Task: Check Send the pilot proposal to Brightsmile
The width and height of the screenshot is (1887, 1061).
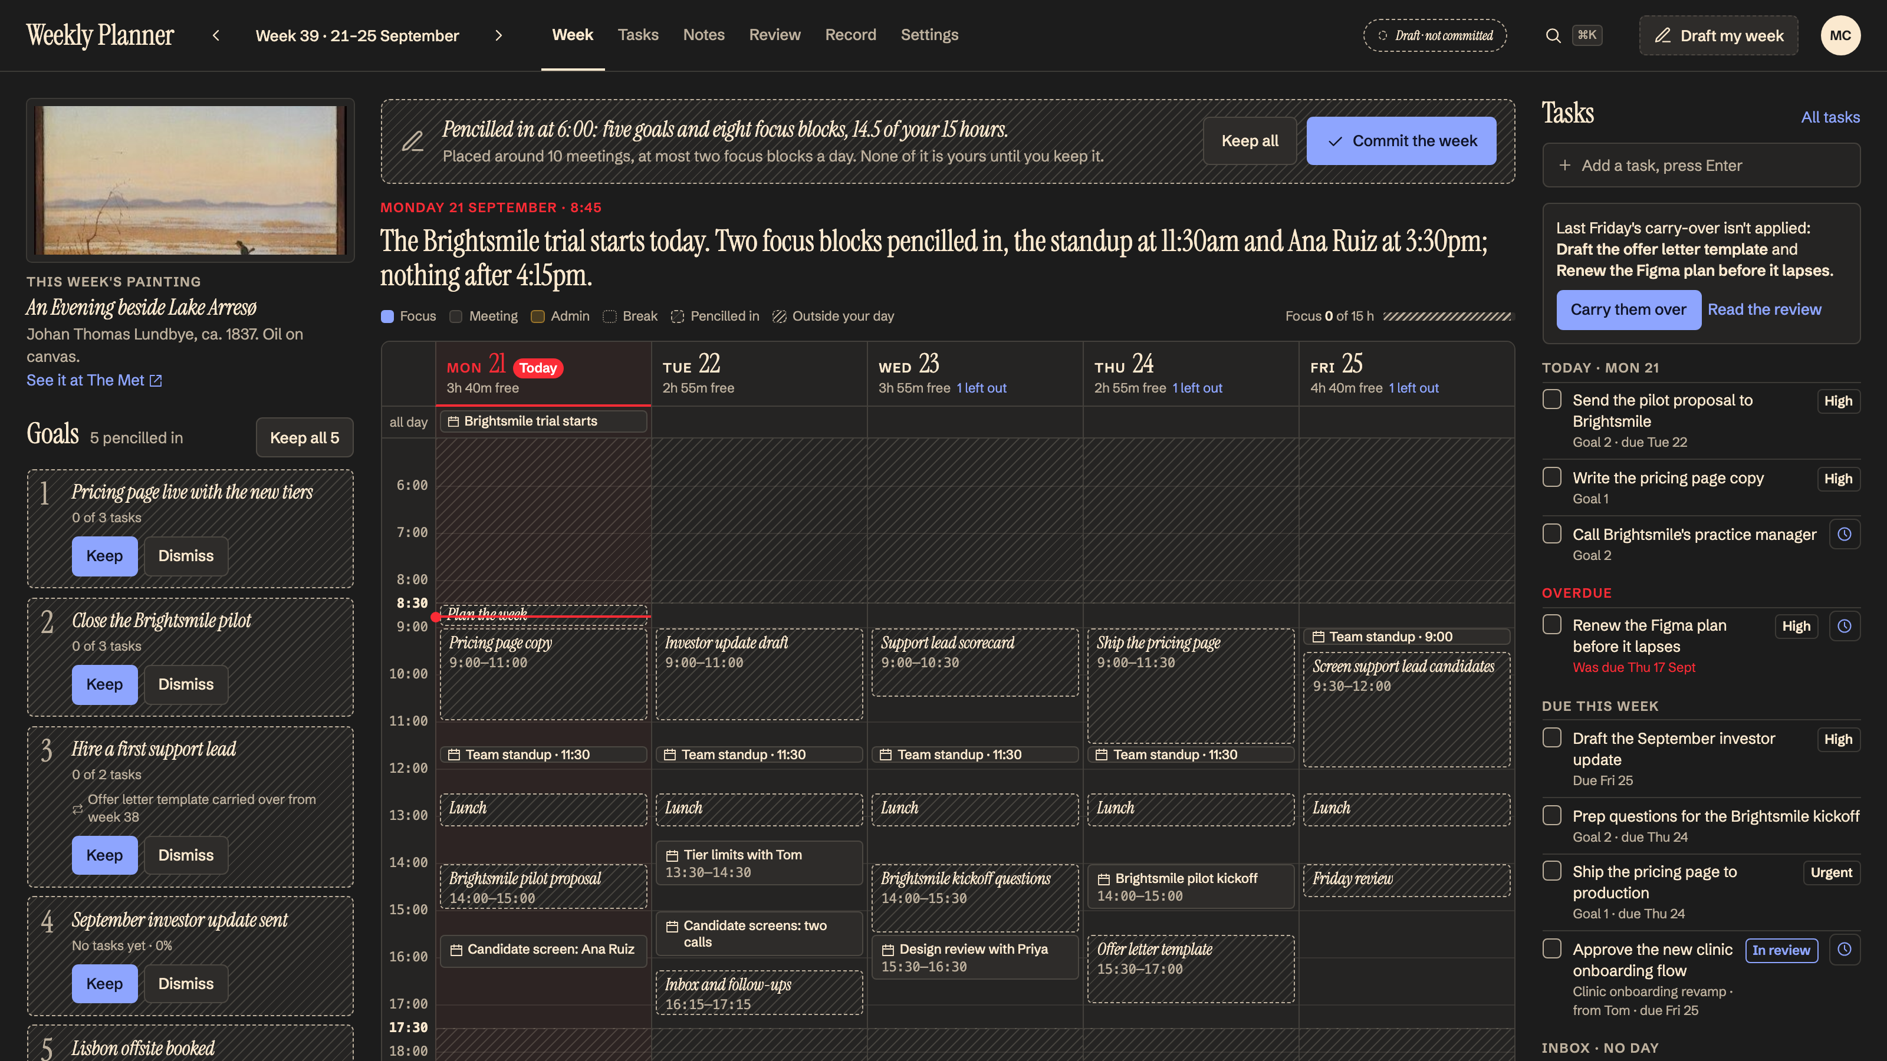Action: coord(1551,399)
